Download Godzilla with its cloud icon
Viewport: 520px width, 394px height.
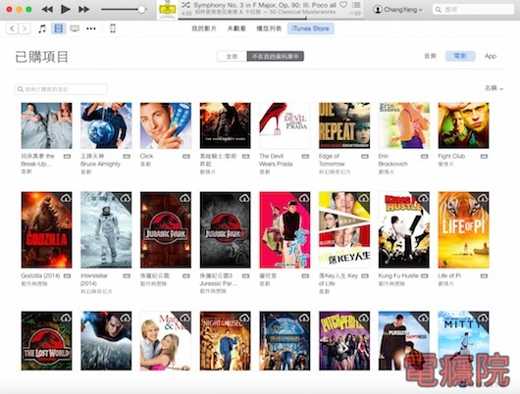[x=67, y=198]
